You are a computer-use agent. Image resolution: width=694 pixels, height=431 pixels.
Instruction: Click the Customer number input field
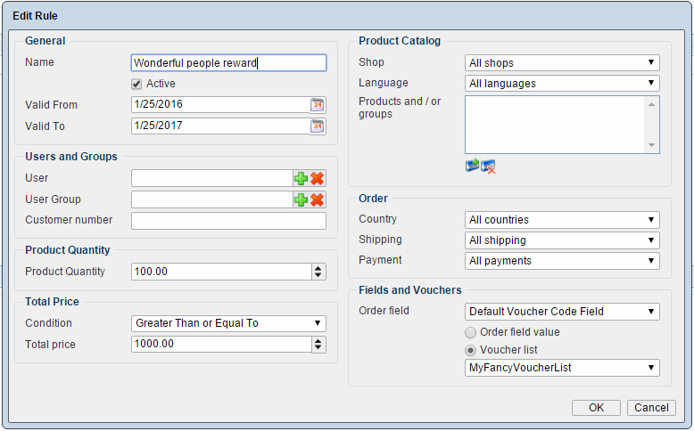228,221
